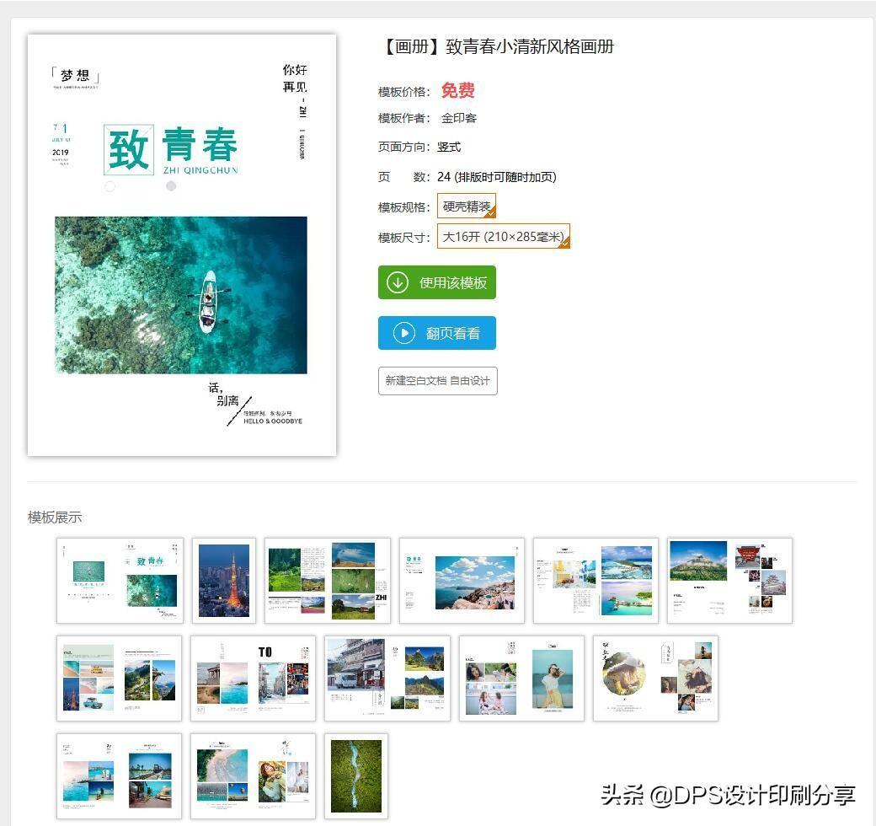Viewport: 876px width, 826px height.
Task: Open the cover spread thumbnail with 致青春 title
Action: tap(120, 581)
